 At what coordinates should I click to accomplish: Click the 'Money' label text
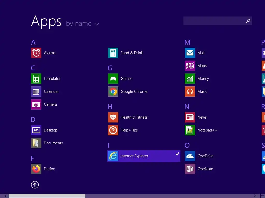coord(203,79)
